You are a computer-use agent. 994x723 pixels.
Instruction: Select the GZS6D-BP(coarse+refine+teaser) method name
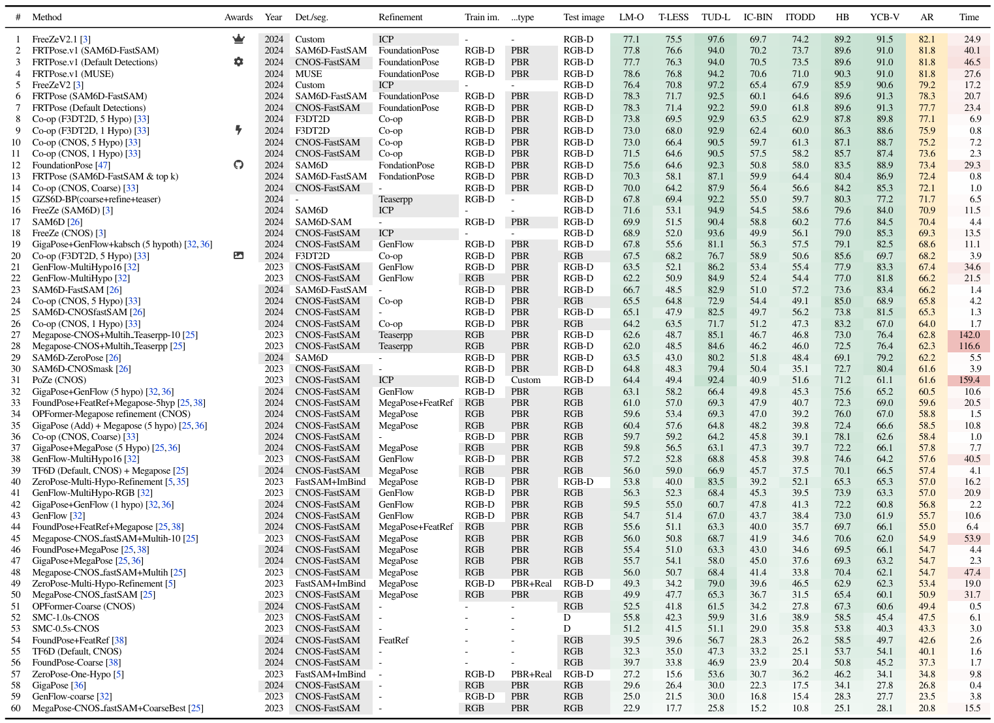(x=96, y=199)
